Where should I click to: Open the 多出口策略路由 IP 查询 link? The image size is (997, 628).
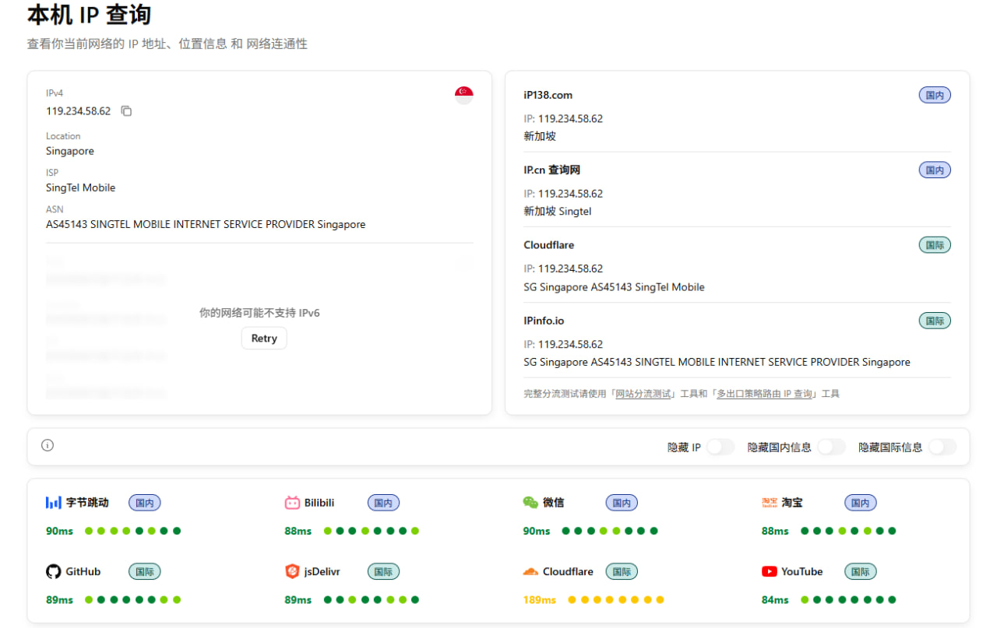point(764,394)
